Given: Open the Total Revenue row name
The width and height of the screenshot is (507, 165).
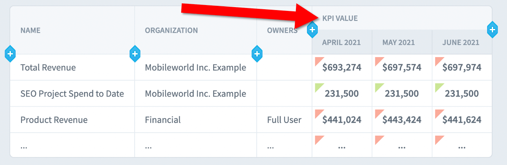Looking at the screenshot, I should point(48,67).
